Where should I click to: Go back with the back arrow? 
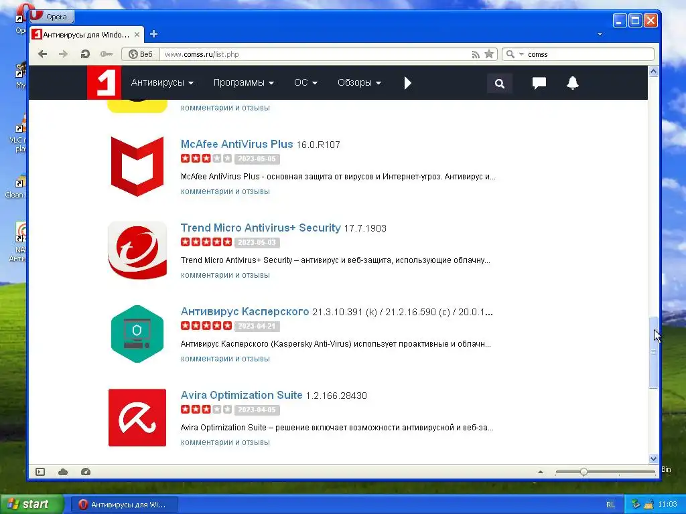(x=42, y=54)
